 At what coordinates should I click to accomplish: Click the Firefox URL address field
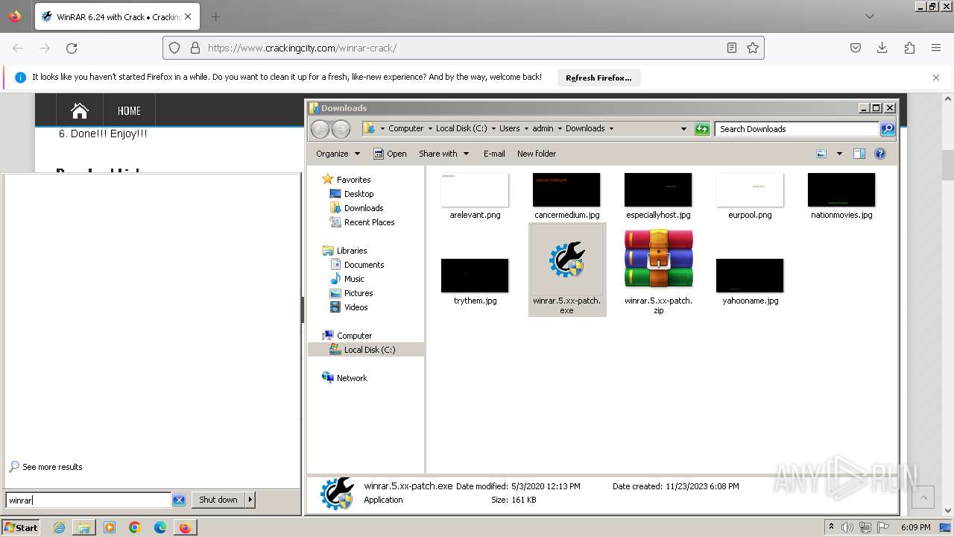(462, 48)
